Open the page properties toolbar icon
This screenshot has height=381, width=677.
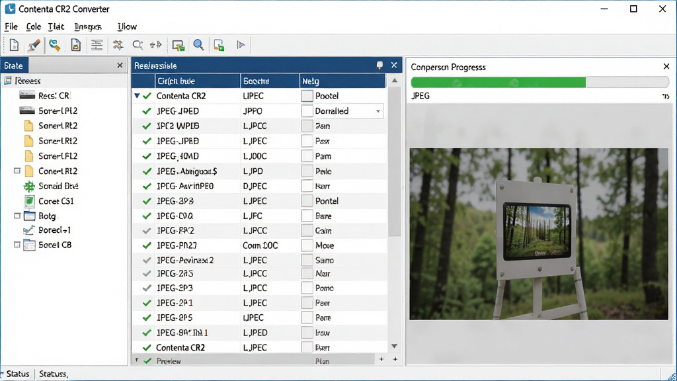click(x=75, y=45)
